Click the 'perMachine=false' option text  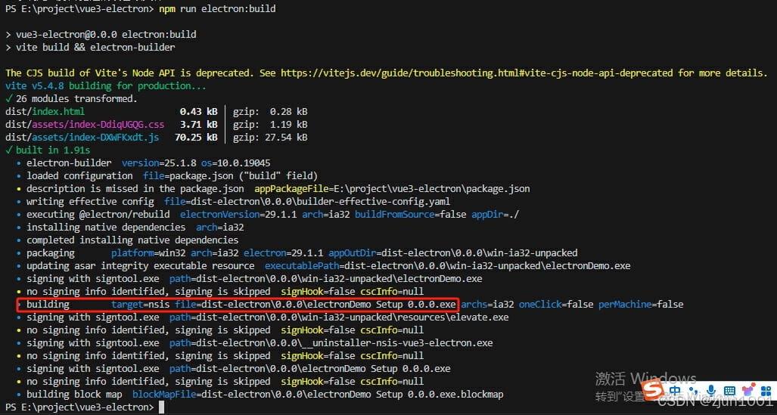point(641,304)
